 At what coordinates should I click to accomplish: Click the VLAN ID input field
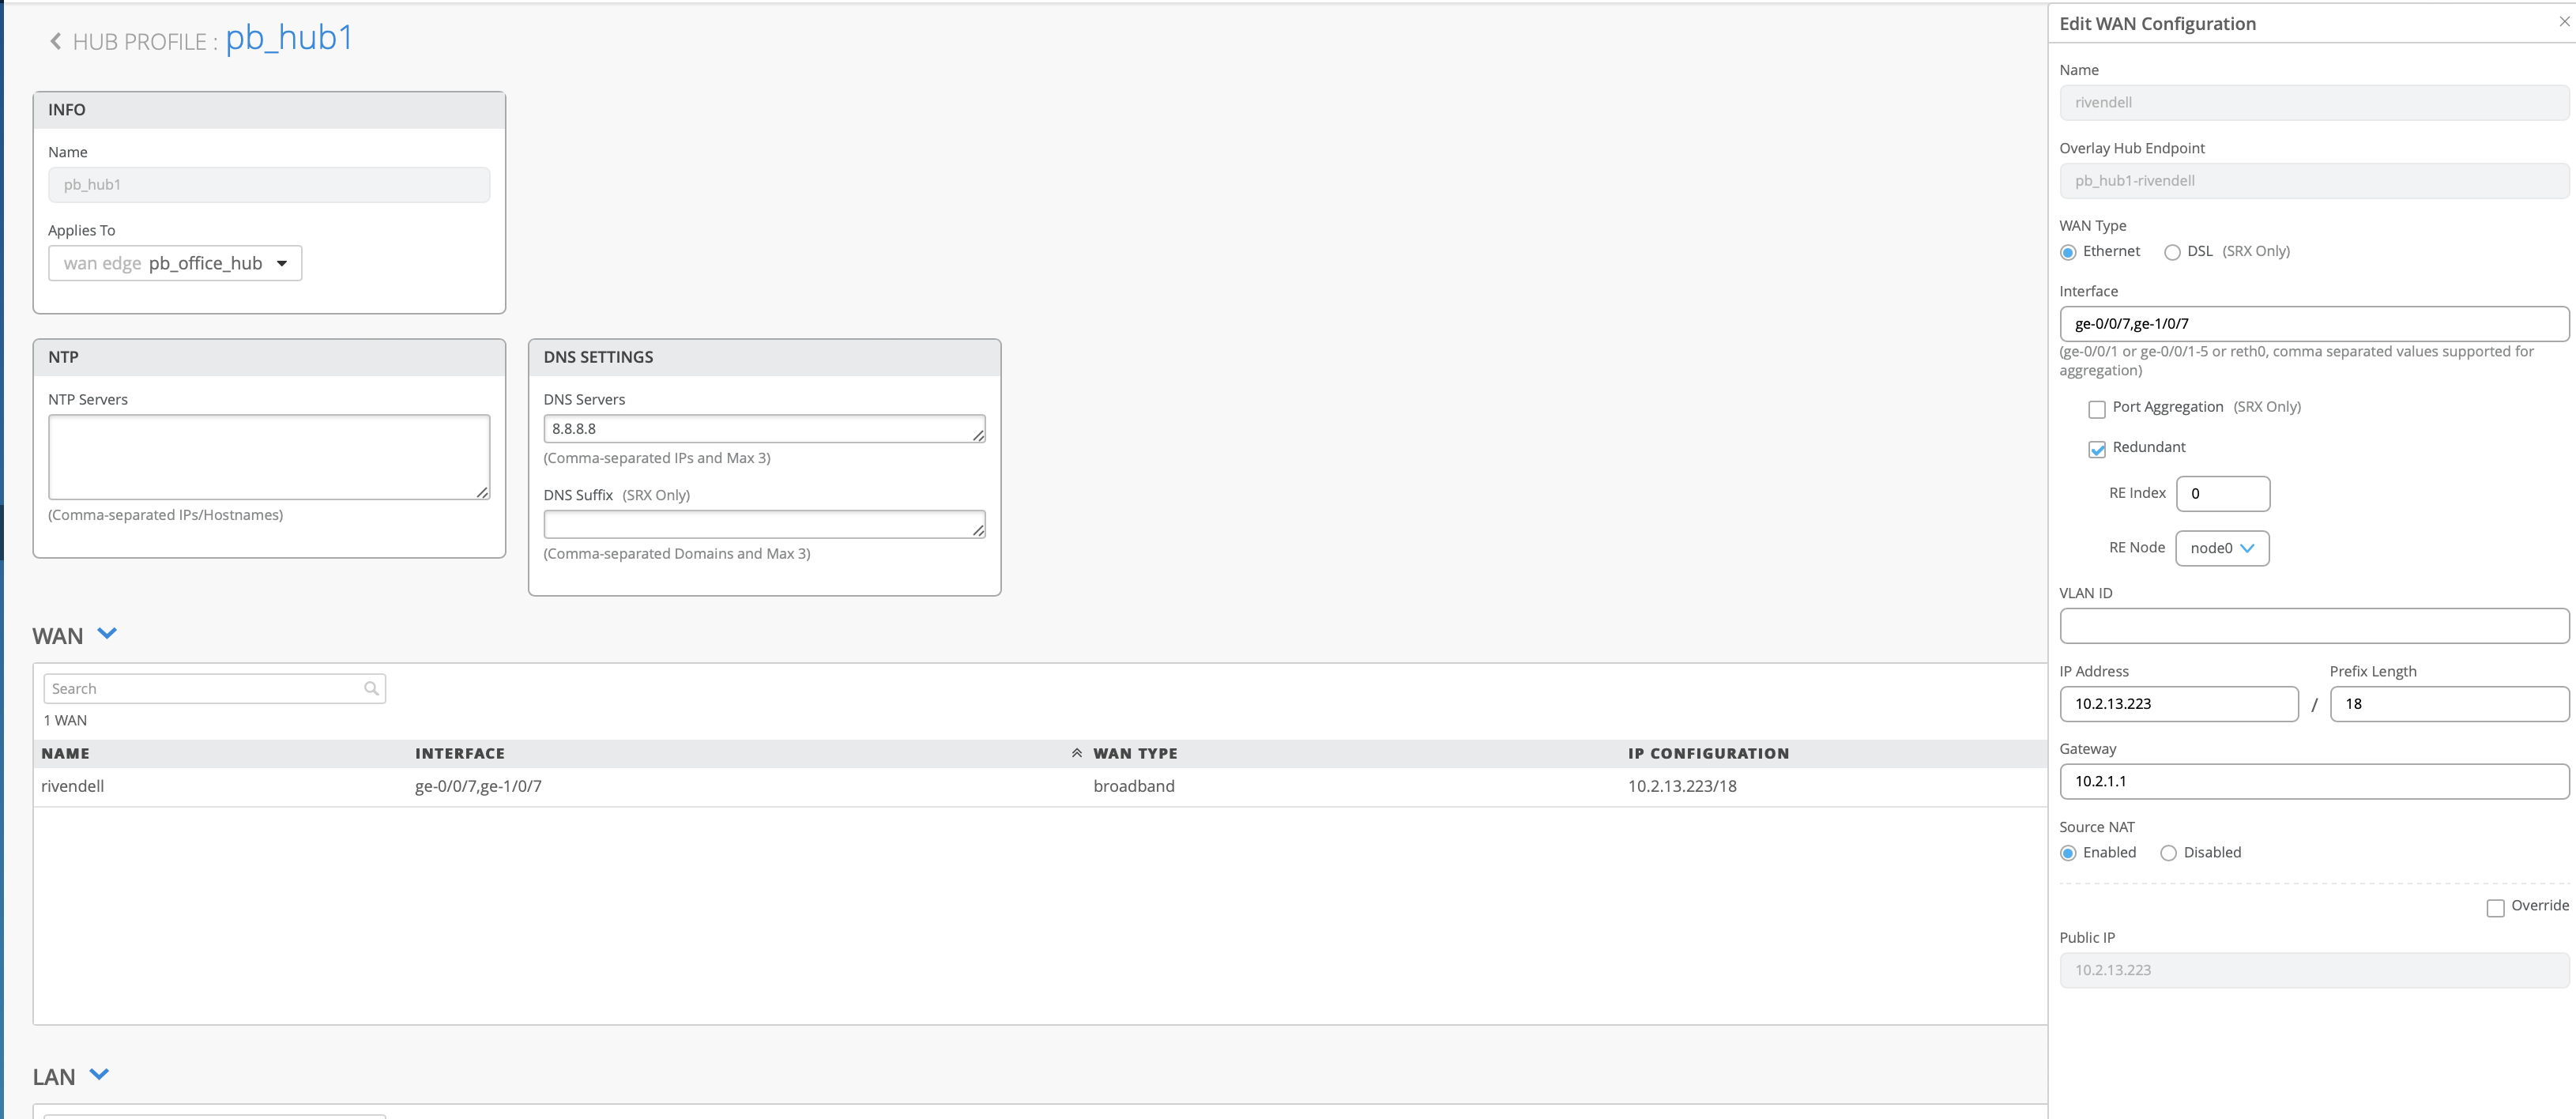(2313, 626)
